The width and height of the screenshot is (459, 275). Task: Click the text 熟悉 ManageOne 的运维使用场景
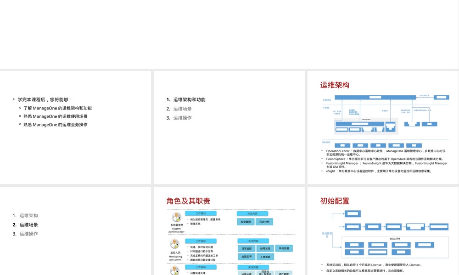point(56,116)
